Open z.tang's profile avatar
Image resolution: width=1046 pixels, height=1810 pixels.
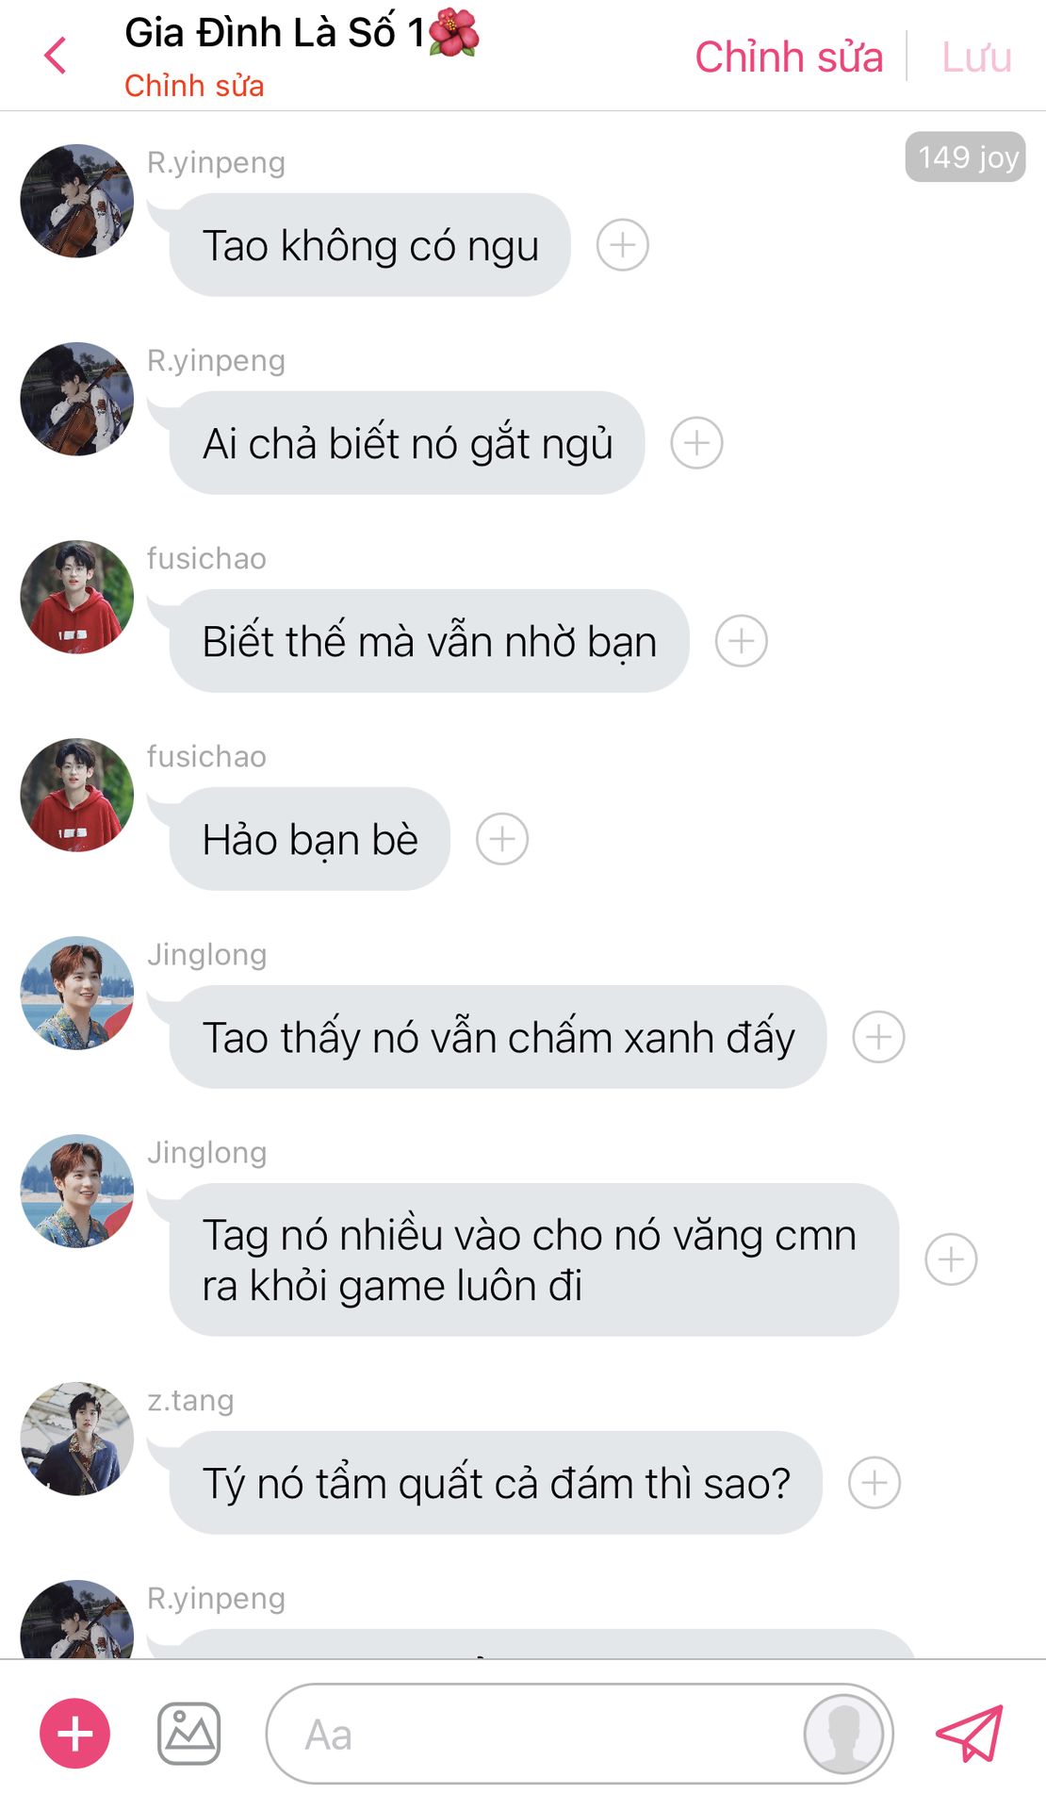77,1439
